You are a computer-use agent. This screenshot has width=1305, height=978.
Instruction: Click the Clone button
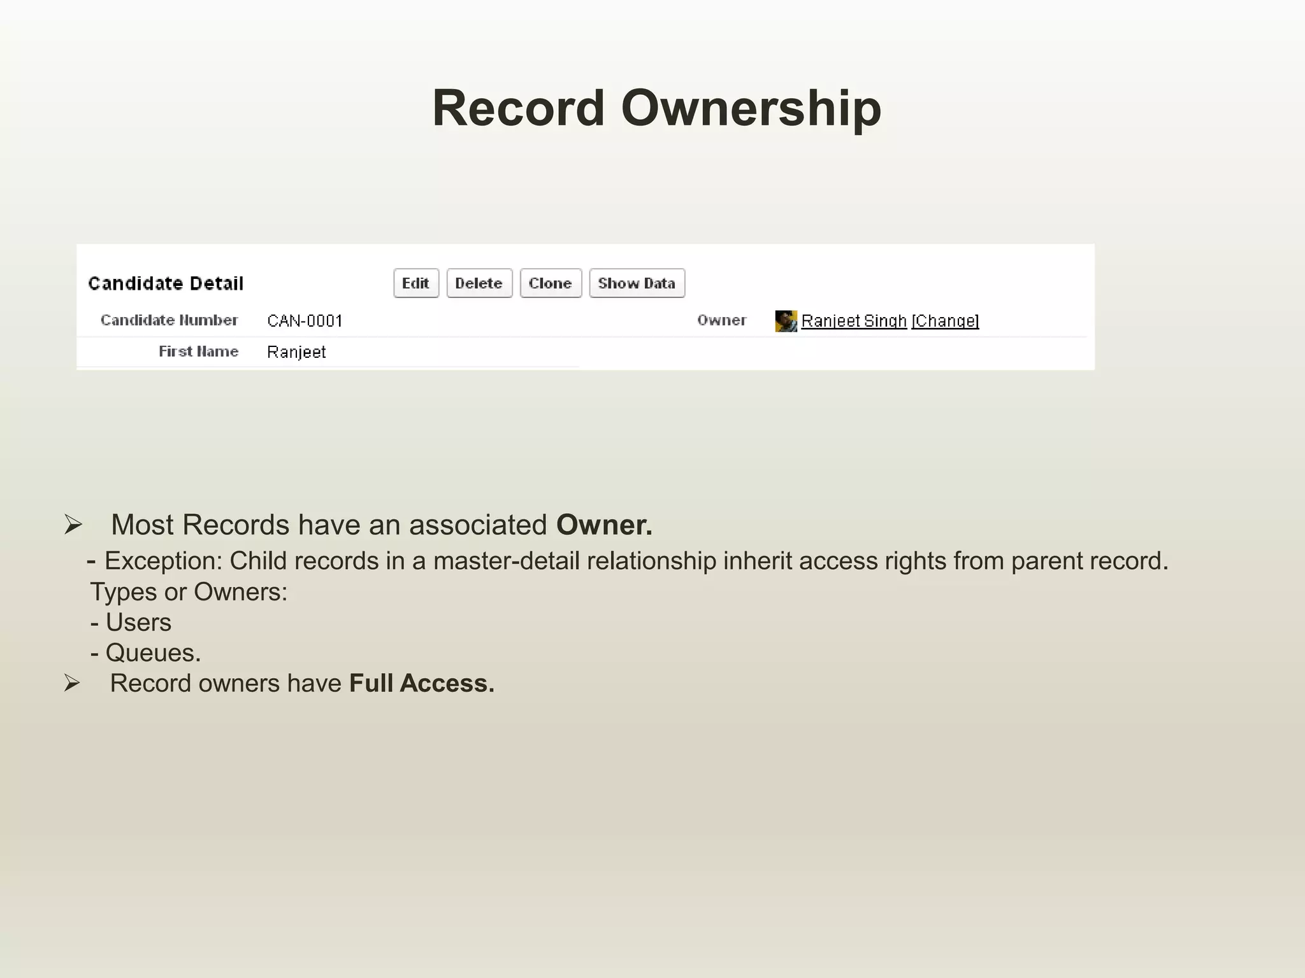(x=551, y=283)
